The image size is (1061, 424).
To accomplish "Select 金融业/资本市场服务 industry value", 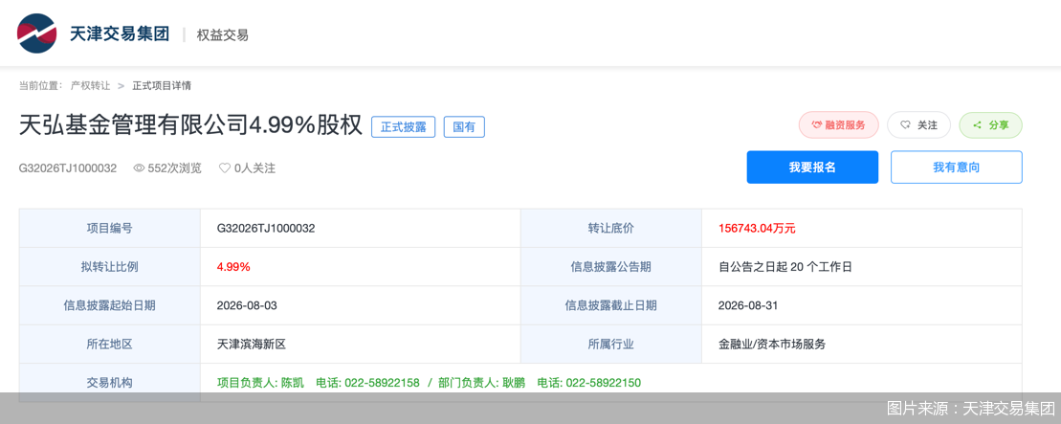I will [772, 344].
